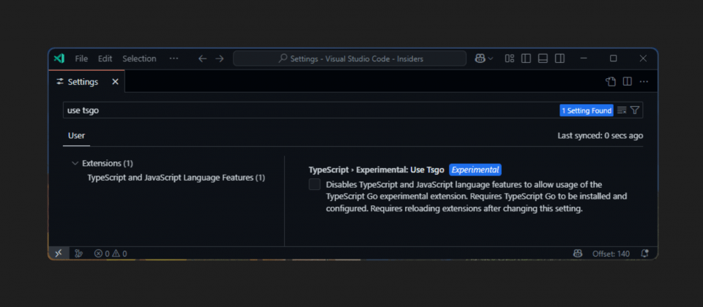703x307 pixels.
Task: Open the settings filter funnel icon
Action: point(634,110)
